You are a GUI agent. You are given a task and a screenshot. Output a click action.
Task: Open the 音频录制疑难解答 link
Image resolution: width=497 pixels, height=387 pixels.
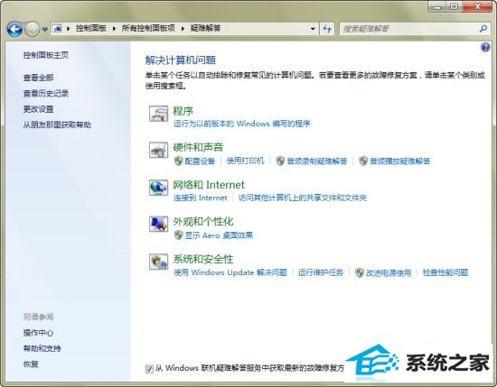316,161
